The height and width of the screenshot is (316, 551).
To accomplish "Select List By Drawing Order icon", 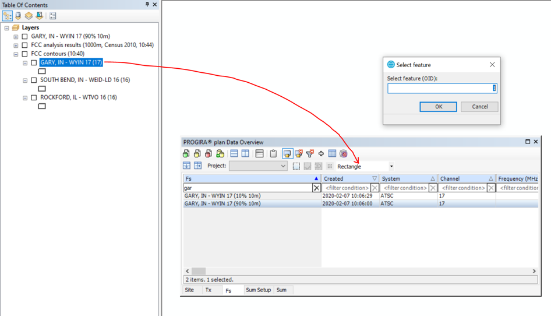I will click(x=8, y=16).
